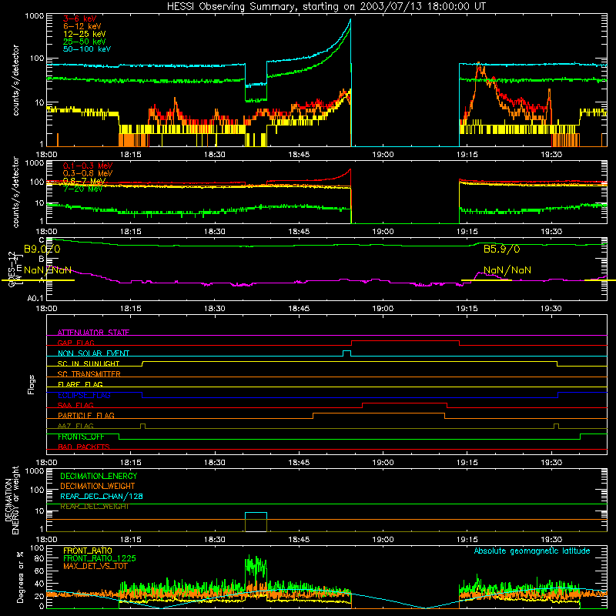Viewport: 616px width, 616px height.
Task: Click the 3-6 keV legend label
Action: pos(79,18)
